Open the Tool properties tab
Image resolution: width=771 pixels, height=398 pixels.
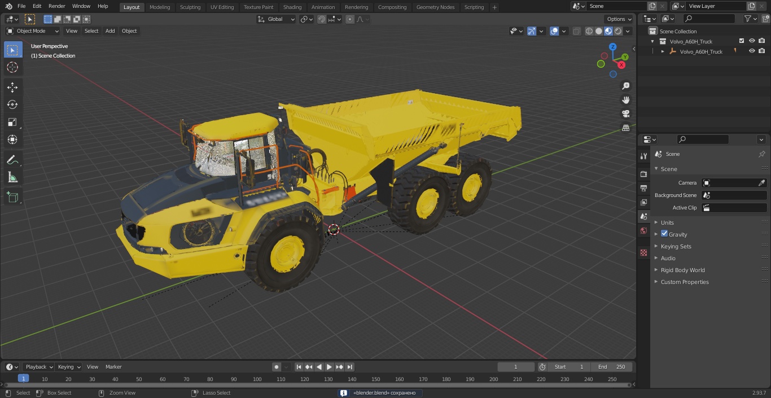643,156
